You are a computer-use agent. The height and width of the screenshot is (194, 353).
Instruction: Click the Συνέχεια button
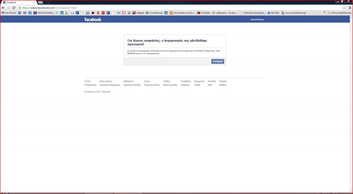218,61
